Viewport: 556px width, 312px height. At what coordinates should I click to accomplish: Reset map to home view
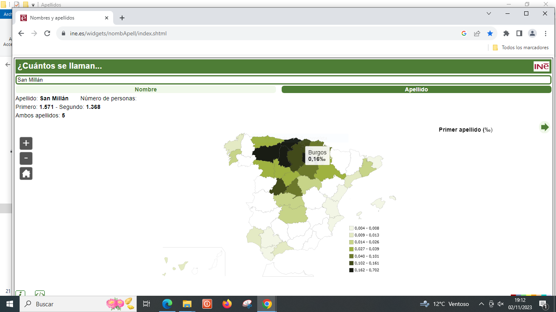tap(26, 174)
